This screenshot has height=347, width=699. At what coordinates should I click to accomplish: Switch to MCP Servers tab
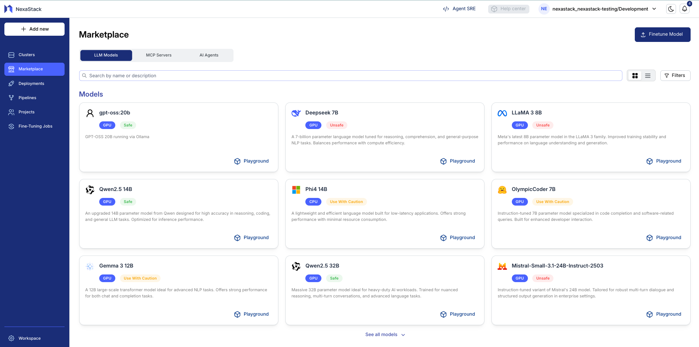click(x=159, y=55)
